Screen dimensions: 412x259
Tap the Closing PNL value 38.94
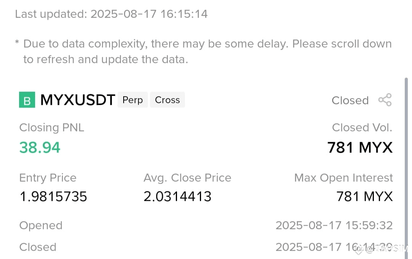click(x=40, y=147)
